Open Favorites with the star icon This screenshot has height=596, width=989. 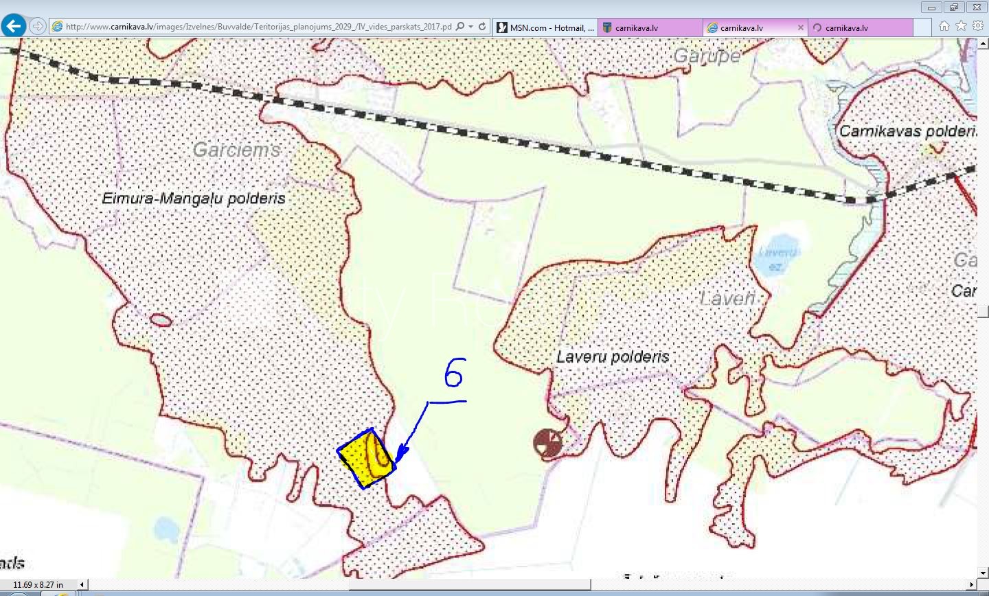pyautogui.click(x=961, y=26)
